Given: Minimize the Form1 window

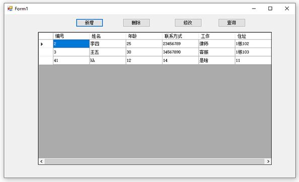Looking at the screenshot, I should [254, 9].
